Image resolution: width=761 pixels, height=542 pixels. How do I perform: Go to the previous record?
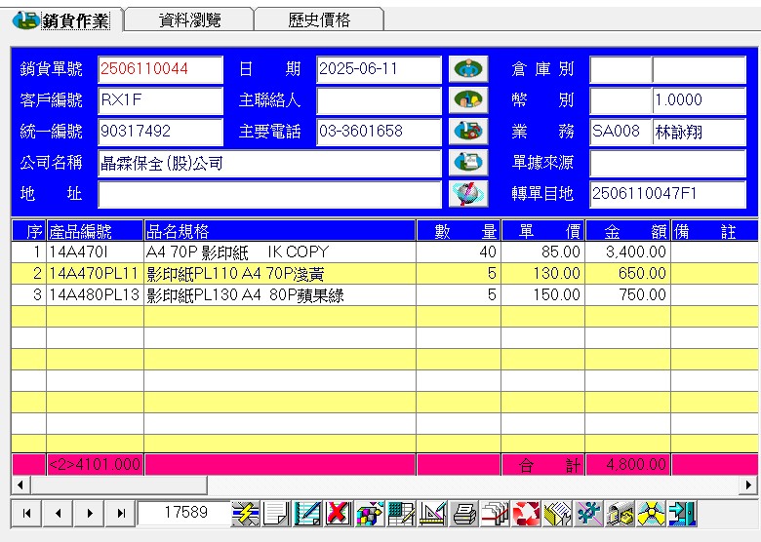pos(58,513)
